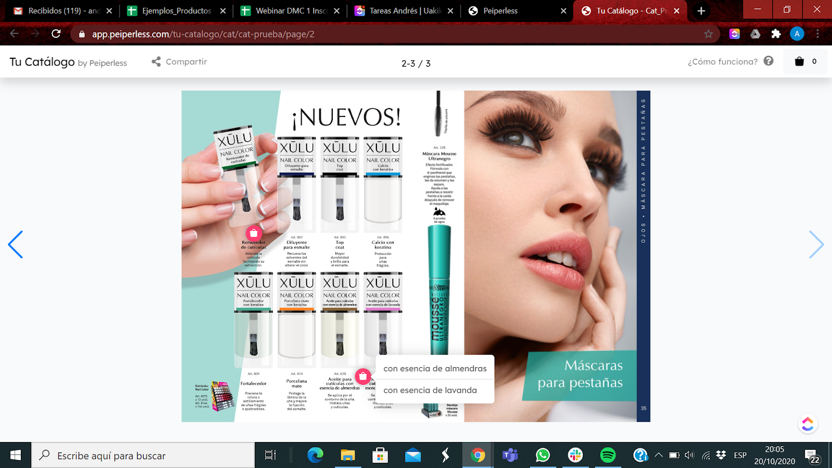Click the Compartir link text

186,61
